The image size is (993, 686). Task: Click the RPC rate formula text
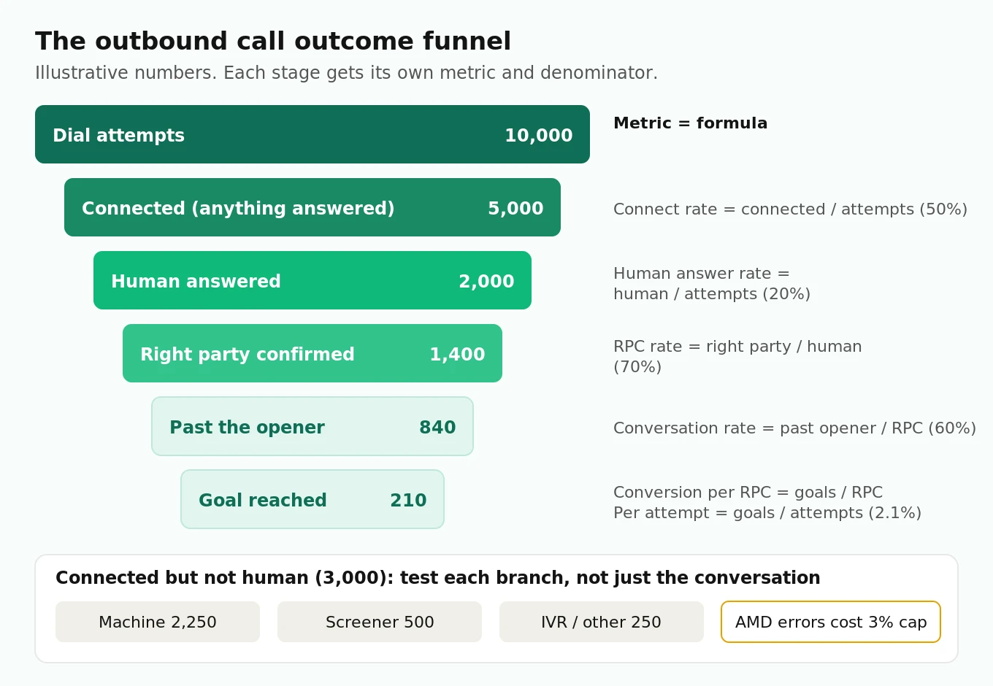[x=737, y=357]
